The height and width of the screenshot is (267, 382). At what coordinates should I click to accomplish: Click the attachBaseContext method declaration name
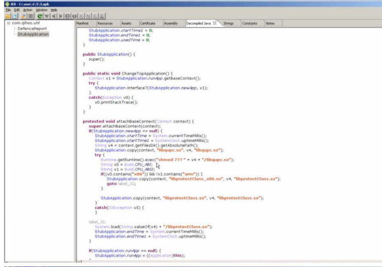(135, 121)
